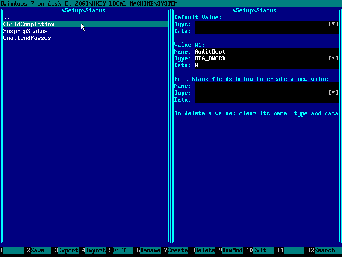Open the Default Value type dropdown arrow
The width and height of the screenshot is (342, 257).
pos(333,24)
